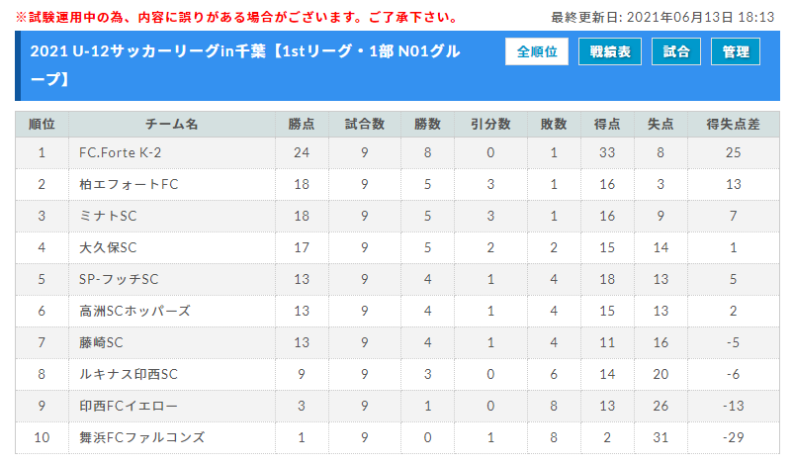Select team FC.Forte K-2
Viewport: 793px width, 464px height.
point(120,152)
